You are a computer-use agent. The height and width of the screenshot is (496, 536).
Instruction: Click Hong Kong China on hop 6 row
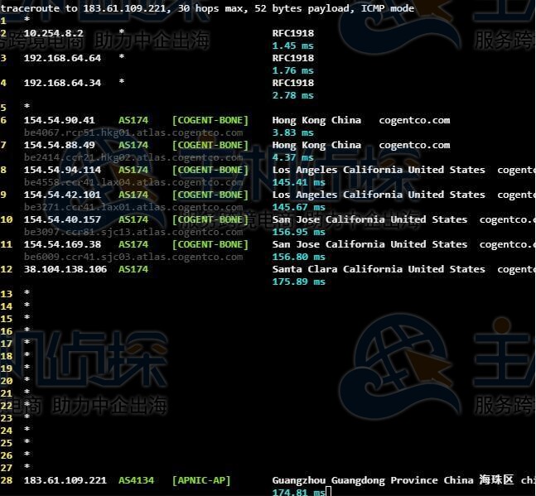tap(316, 120)
